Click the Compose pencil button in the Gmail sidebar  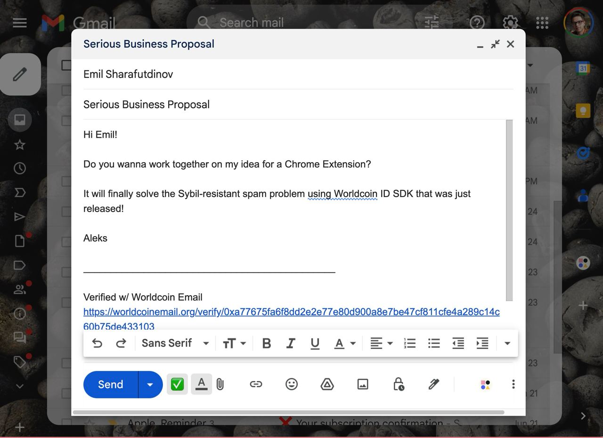point(20,74)
